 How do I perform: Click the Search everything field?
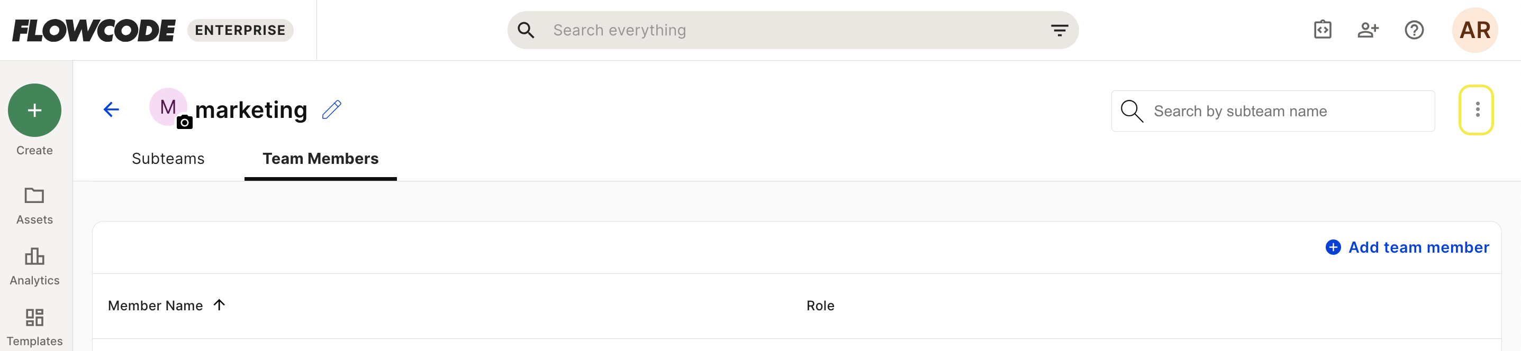tap(793, 30)
